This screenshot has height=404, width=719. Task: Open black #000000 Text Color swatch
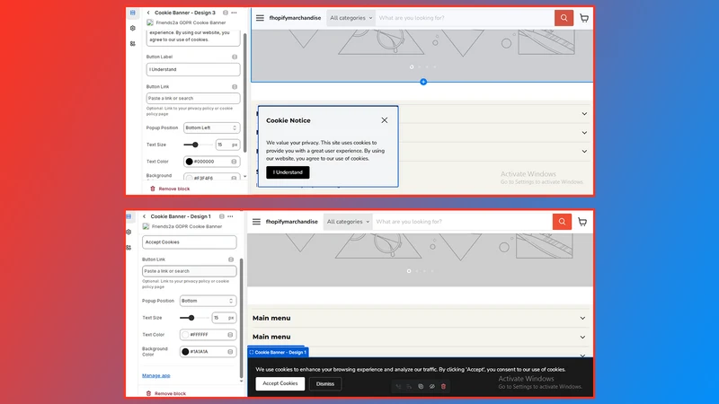point(189,162)
